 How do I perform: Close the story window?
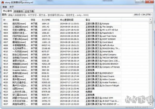click(150, 2)
